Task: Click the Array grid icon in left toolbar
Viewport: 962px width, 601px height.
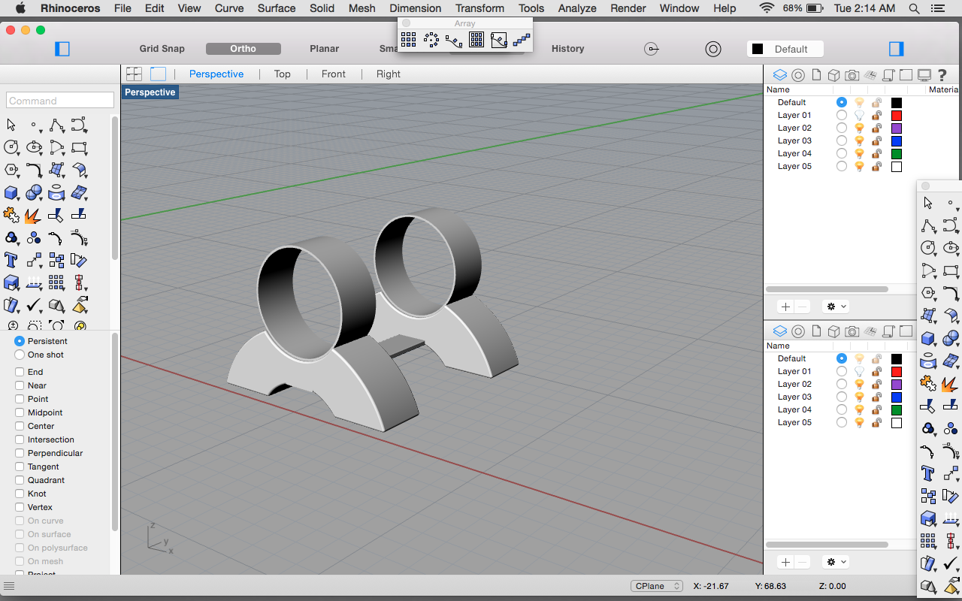Action: (56, 282)
